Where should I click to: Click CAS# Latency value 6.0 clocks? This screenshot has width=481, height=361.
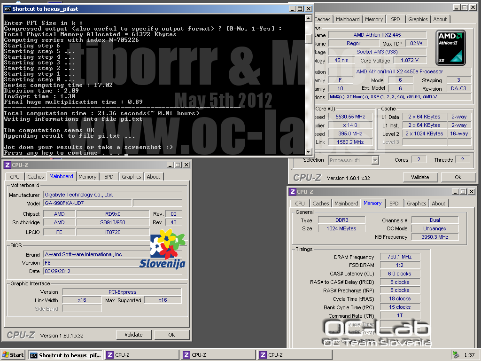tap(400, 274)
